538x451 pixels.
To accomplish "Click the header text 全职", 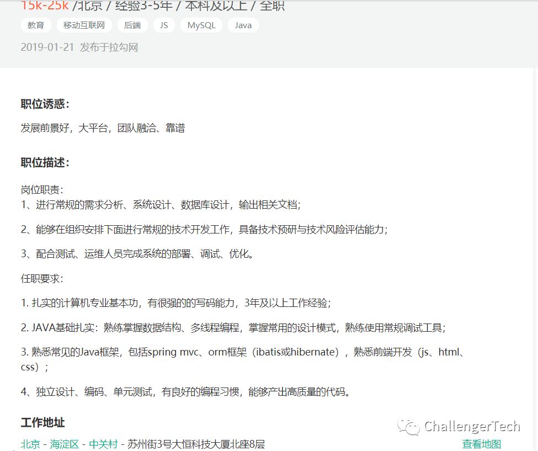I will [272, 5].
